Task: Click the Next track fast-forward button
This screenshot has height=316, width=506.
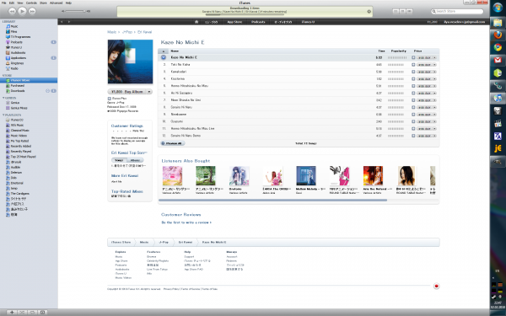Action: [32, 11]
